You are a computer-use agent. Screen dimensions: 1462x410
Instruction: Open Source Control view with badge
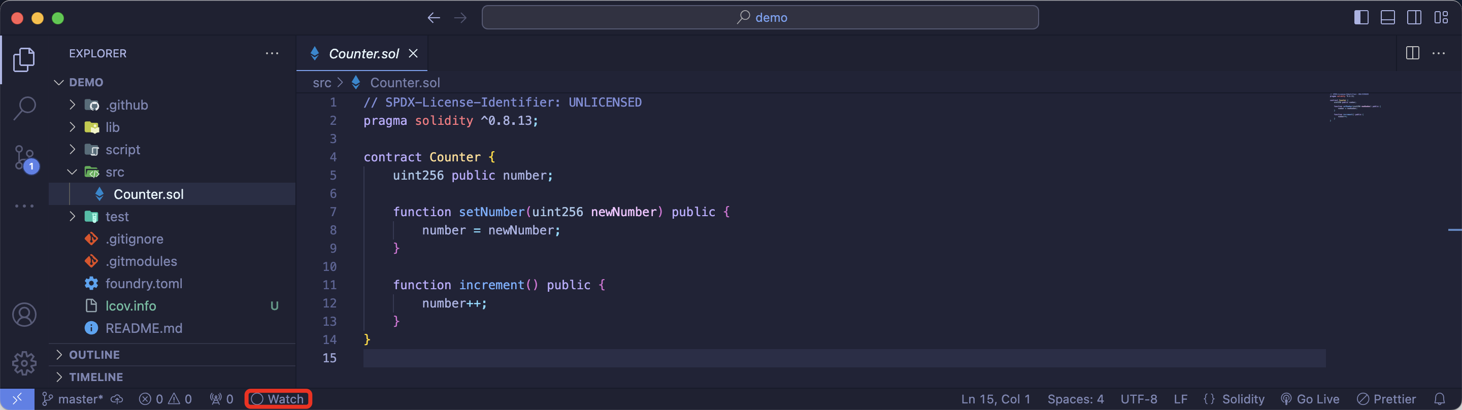pyautogui.click(x=25, y=158)
